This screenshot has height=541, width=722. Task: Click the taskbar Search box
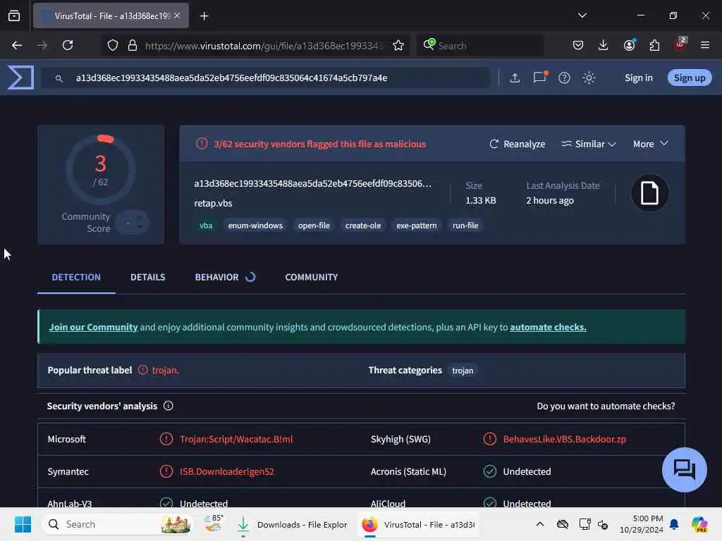(x=118, y=524)
